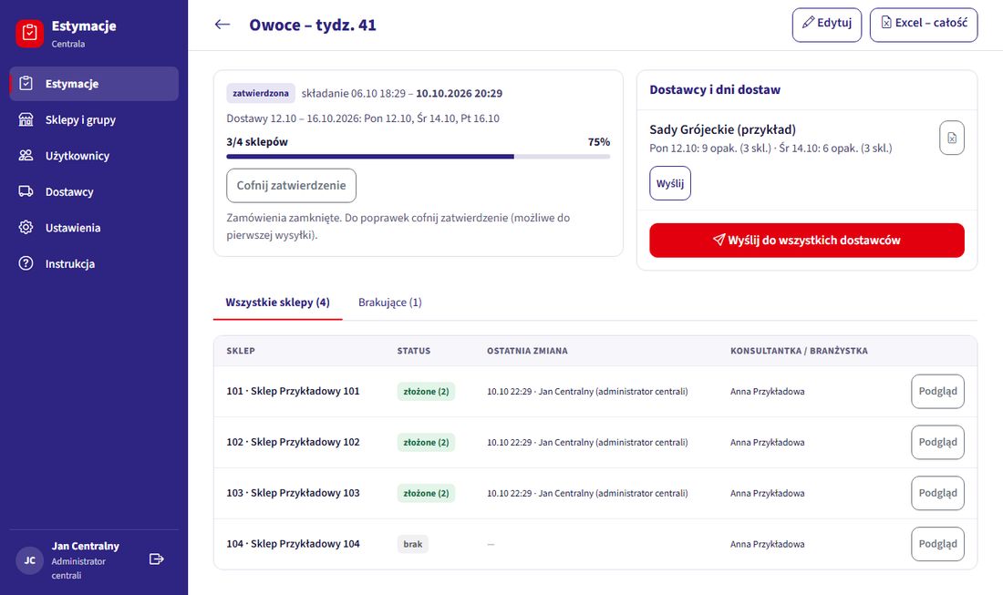Open Podgląd for Sklep Przykładowy 104

click(x=937, y=544)
